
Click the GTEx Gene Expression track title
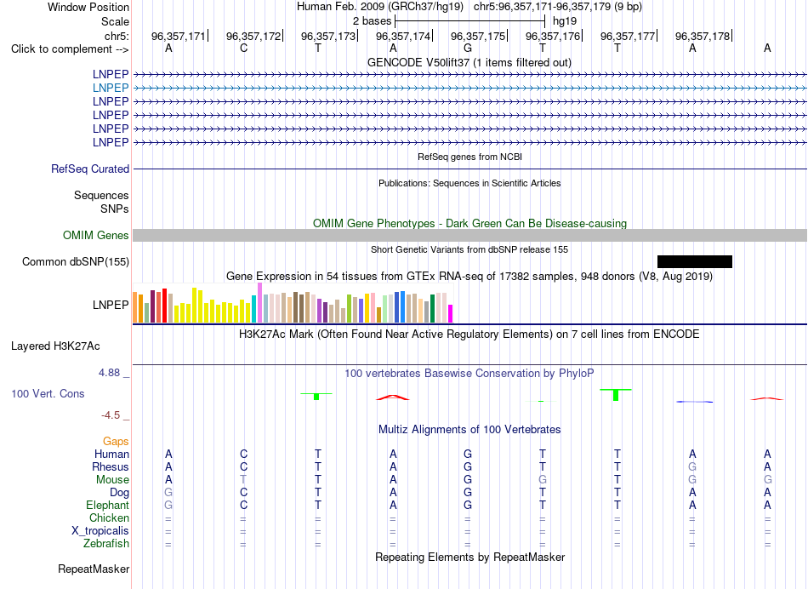[469, 277]
